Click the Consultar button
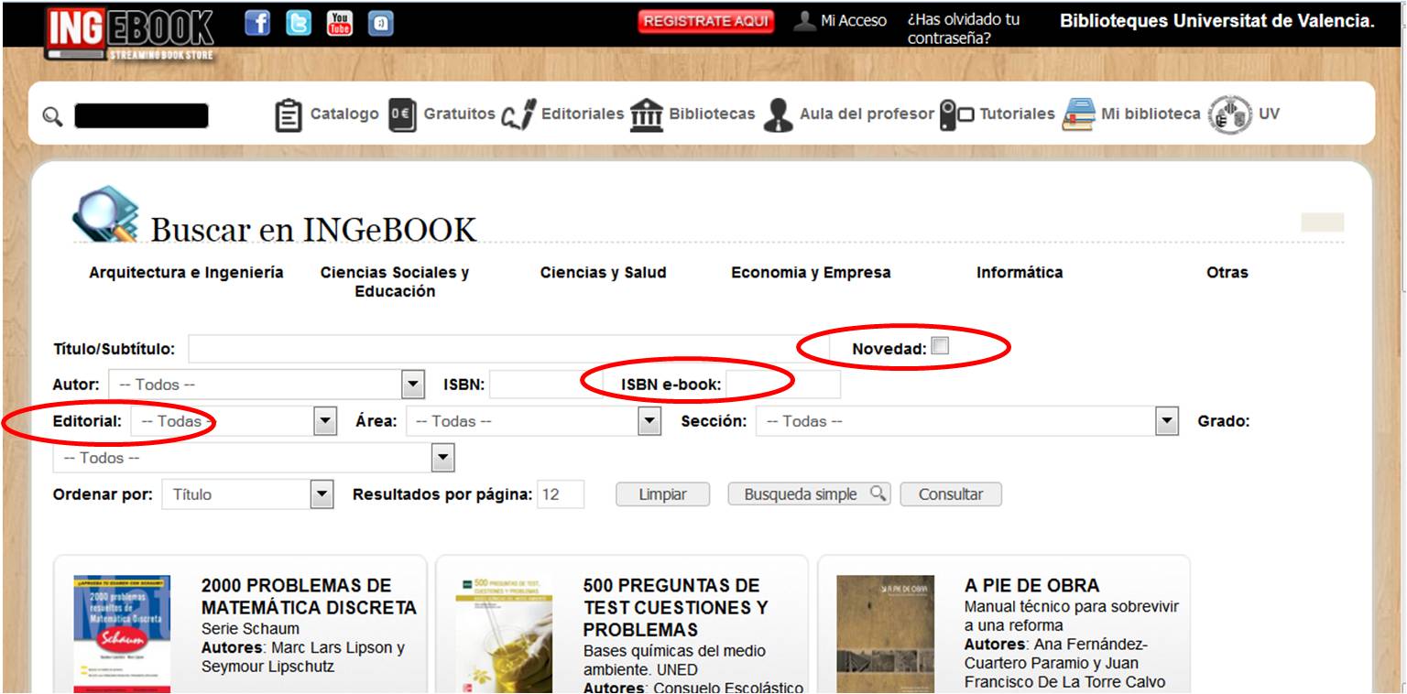Viewport: 1407px width, 694px height. tap(951, 494)
